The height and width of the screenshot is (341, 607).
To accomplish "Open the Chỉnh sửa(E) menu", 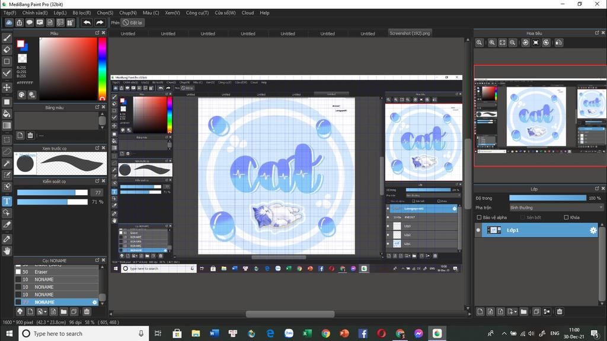I will click(x=35, y=13).
